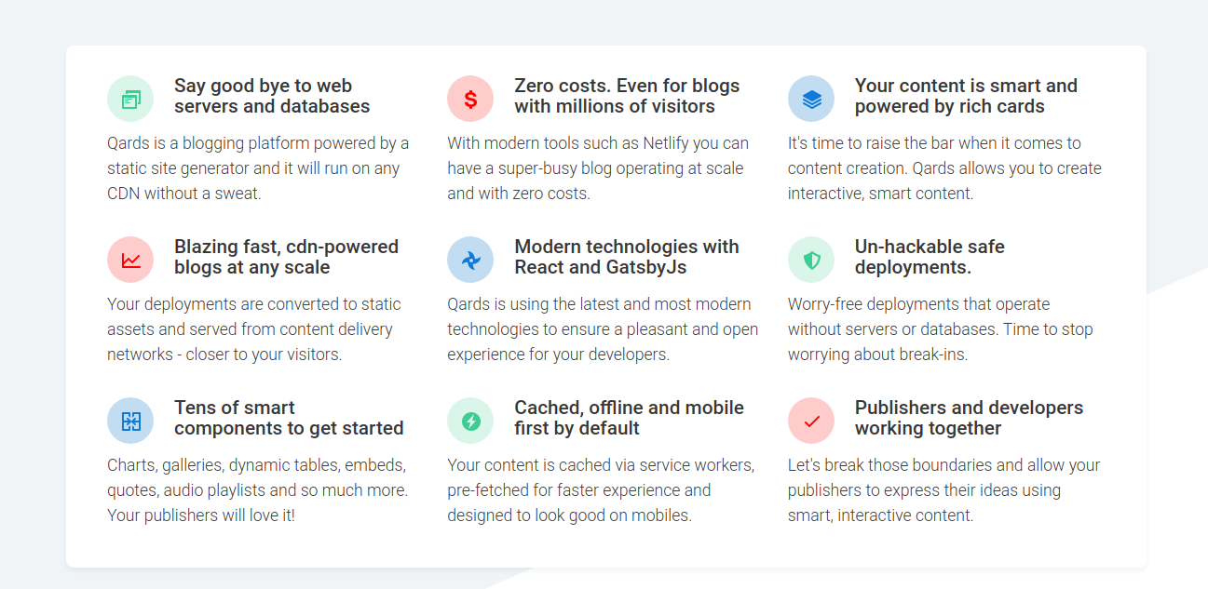1208x589 pixels.
Task: Click the blue layers stack icon
Action: [x=811, y=99]
